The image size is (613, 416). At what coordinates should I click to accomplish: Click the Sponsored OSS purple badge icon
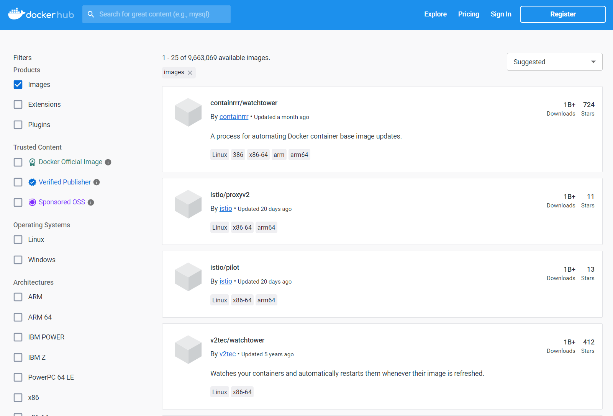33,202
